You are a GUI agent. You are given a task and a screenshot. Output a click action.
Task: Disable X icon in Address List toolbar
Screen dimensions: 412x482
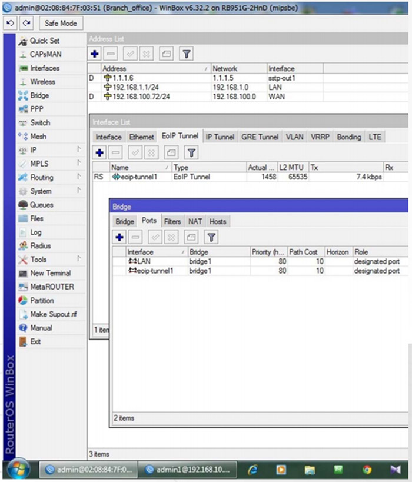click(x=147, y=54)
